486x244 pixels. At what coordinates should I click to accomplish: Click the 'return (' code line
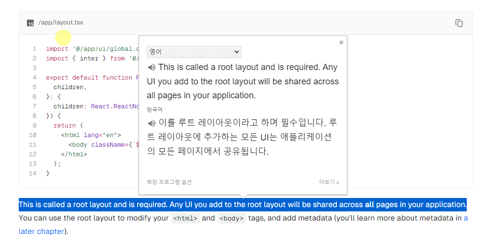[68, 126]
